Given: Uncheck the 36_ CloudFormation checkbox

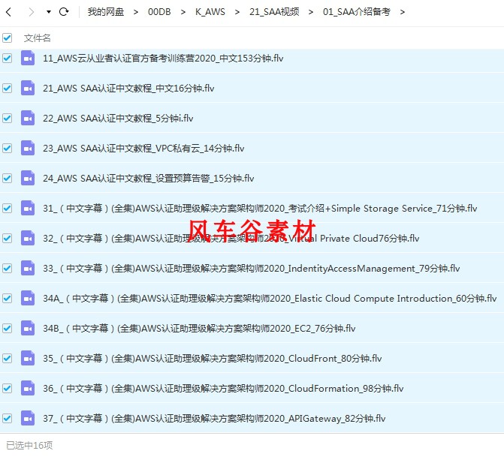Looking at the screenshot, I should coord(7,388).
